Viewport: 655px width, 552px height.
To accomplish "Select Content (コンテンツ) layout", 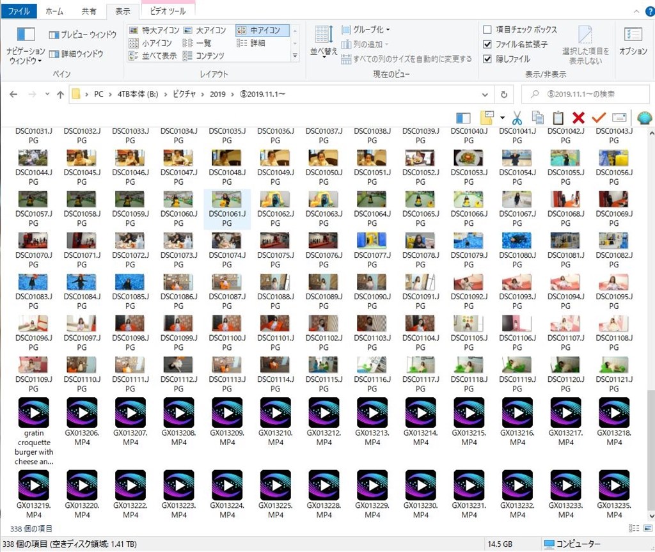I will pyautogui.click(x=203, y=56).
